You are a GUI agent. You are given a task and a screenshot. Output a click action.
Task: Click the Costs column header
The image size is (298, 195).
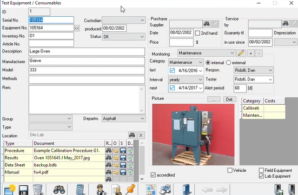pyautogui.click(x=274, y=101)
